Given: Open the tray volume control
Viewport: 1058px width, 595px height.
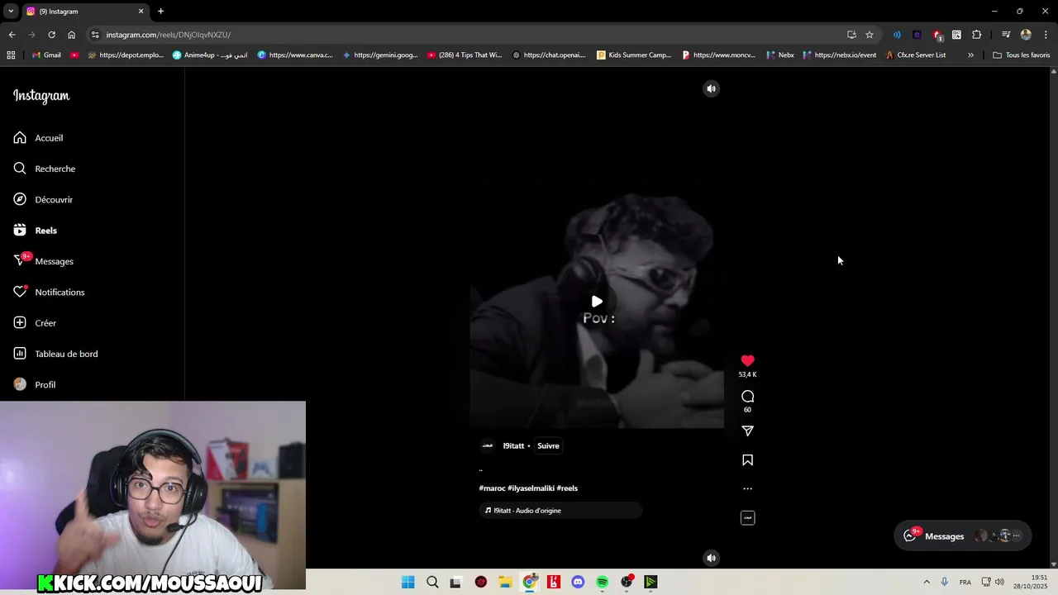Looking at the screenshot, I should point(999,582).
